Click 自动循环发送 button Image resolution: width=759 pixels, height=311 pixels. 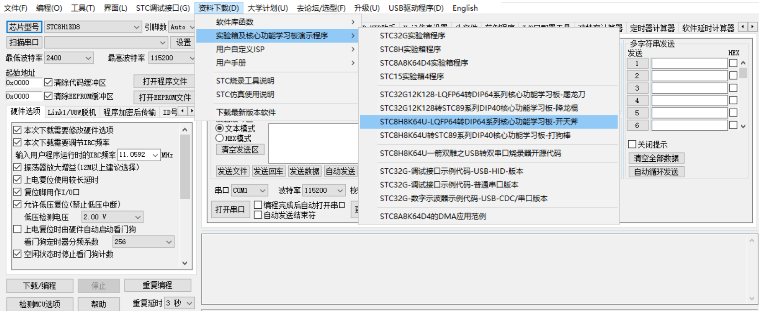tap(656, 172)
